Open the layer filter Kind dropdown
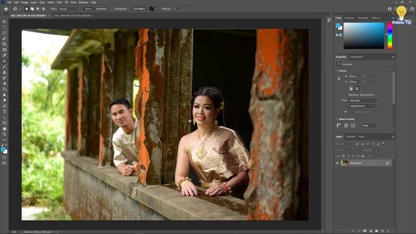Screen dimensions: 416x234 pos(345,144)
